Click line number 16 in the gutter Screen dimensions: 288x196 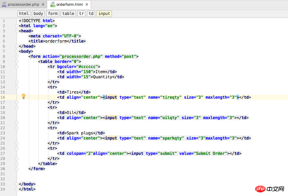click(3, 97)
